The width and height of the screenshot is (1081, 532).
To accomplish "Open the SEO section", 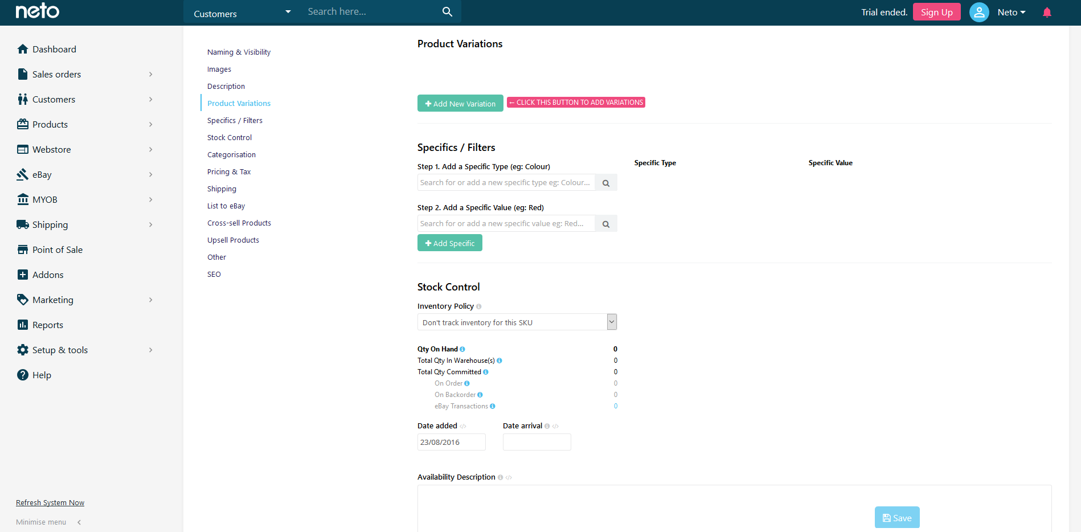I will [214, 274].
